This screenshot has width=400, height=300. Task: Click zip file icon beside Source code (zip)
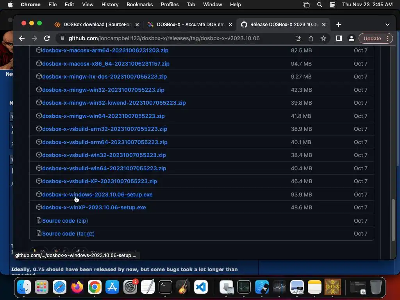click(39, 220)
